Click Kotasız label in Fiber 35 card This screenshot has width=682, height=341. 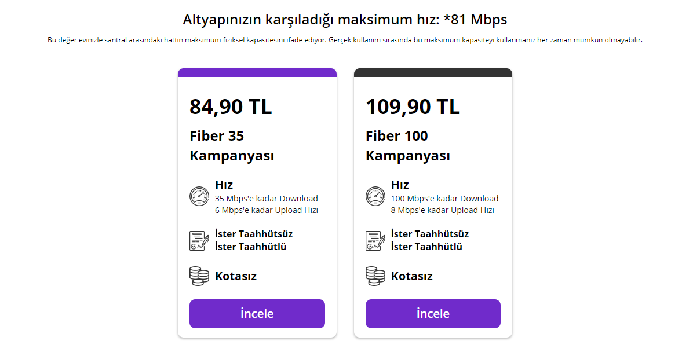(x=236, y=276)
